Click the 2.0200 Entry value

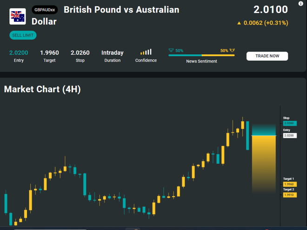(19, 53)
